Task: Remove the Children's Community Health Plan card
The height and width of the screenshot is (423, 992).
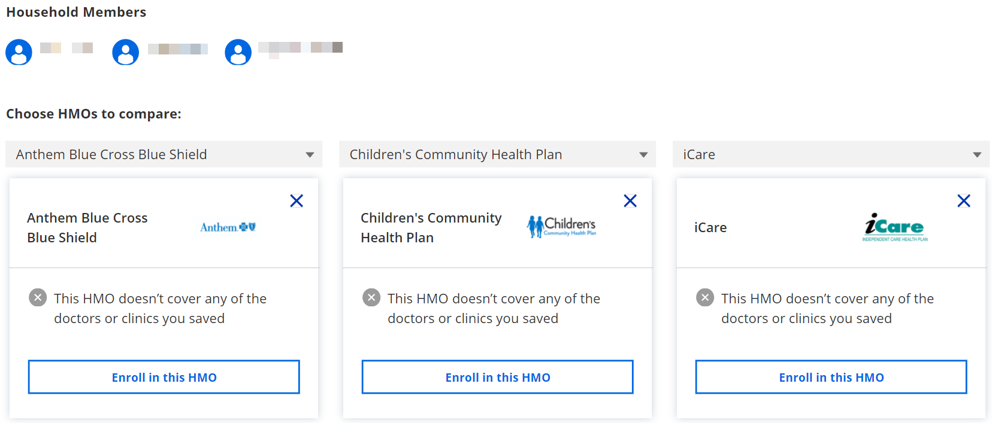Action: [630, 201]
